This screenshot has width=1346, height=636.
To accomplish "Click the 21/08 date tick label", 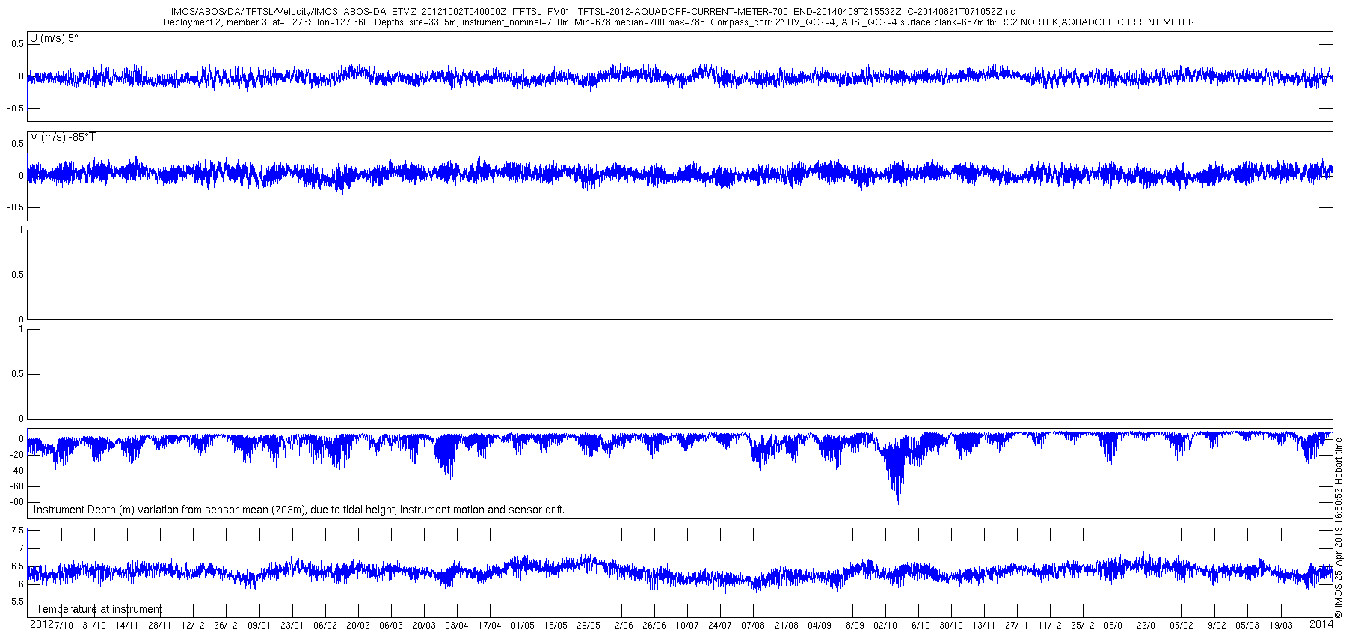I will tap(786, 626).
